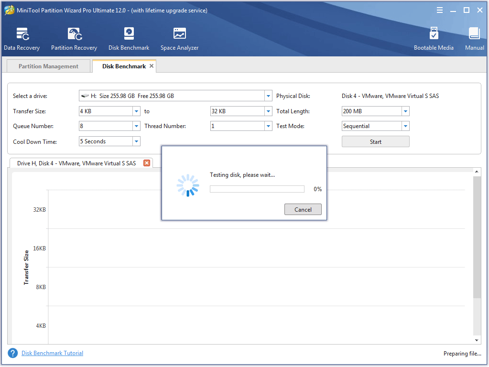
Task: Open the Data Recovery tool
Action: [22, 39]
